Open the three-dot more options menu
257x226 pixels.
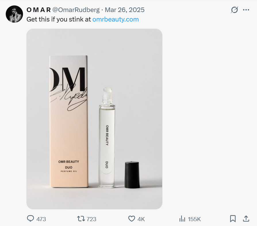tap(246, 10)
